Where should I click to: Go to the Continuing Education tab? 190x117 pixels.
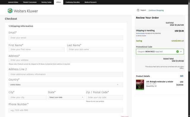point(73,2)
